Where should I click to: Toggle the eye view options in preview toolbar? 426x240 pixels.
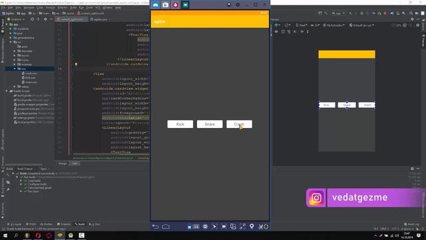[276, 31]
